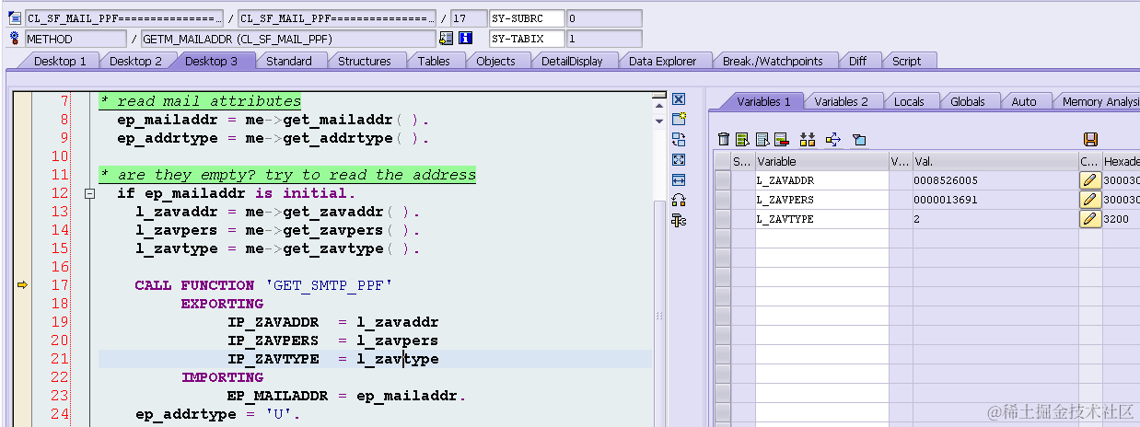
Task: Click the GETM_MAILADDR method name field
Action: [287, 39]
